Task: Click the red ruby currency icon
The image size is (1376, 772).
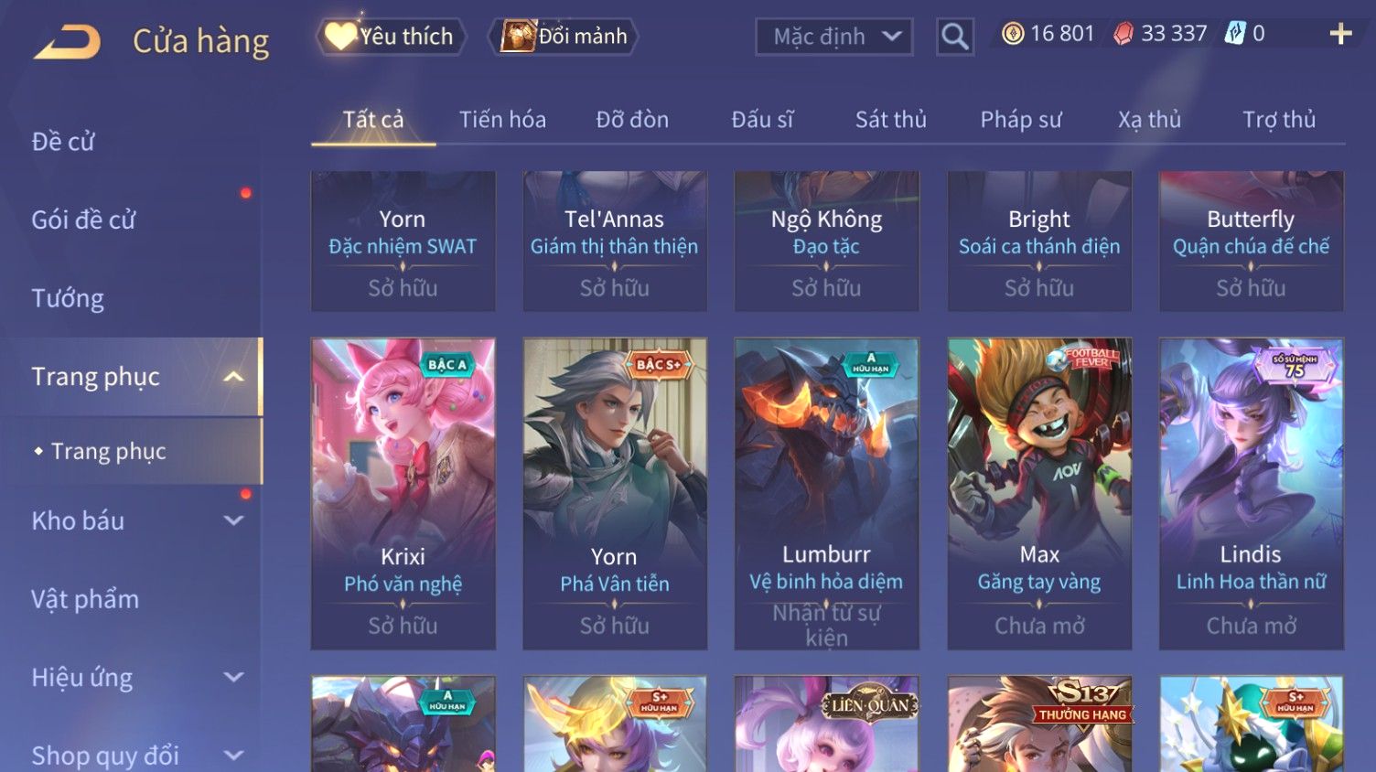Action: click(x=1123, y=34)
